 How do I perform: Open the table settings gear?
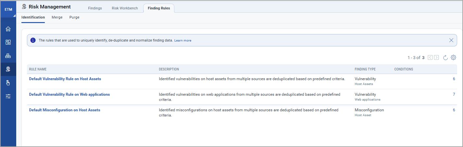click(454, 57)
